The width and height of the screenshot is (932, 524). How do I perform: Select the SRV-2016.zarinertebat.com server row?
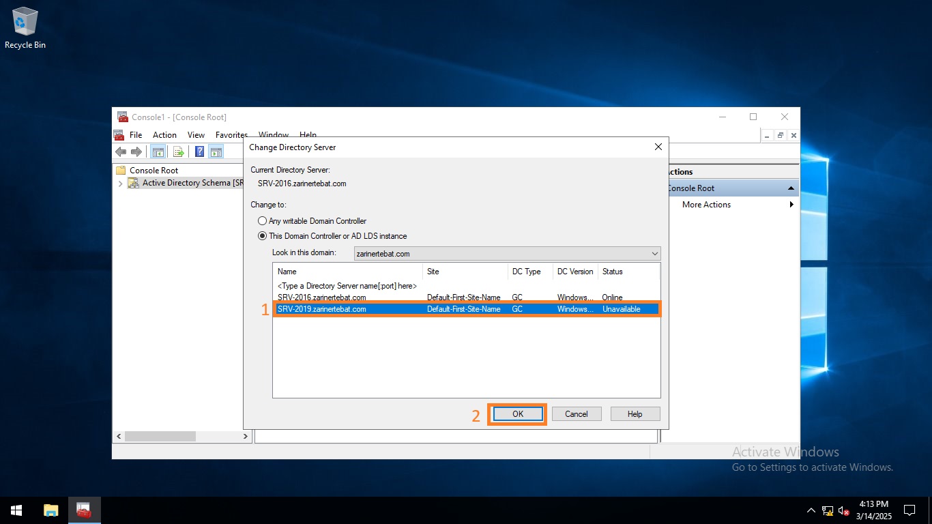[x=467, y=297]
